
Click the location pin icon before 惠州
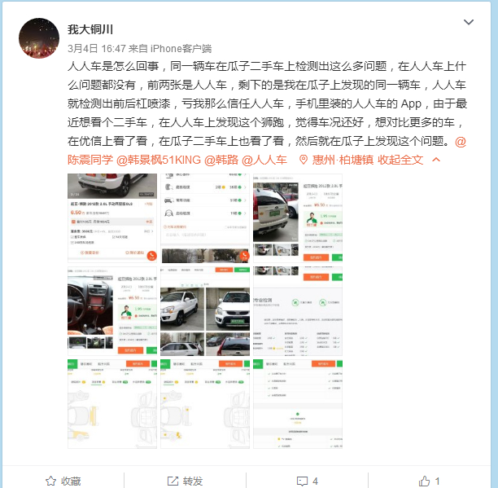(x=304, y=160)
